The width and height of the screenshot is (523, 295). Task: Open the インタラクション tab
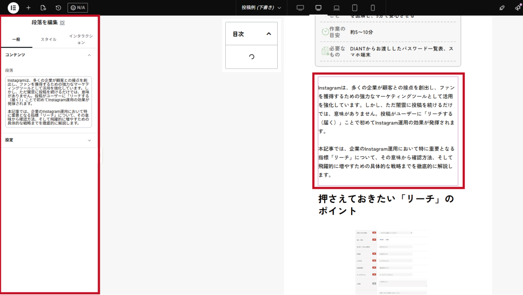(x=81, y=40)
